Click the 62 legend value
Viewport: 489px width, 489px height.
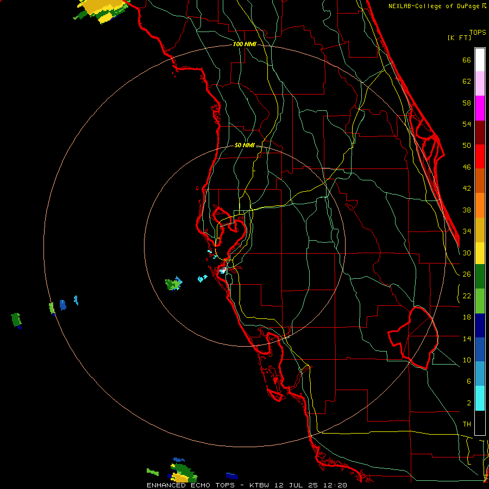(x=467, y=81)
